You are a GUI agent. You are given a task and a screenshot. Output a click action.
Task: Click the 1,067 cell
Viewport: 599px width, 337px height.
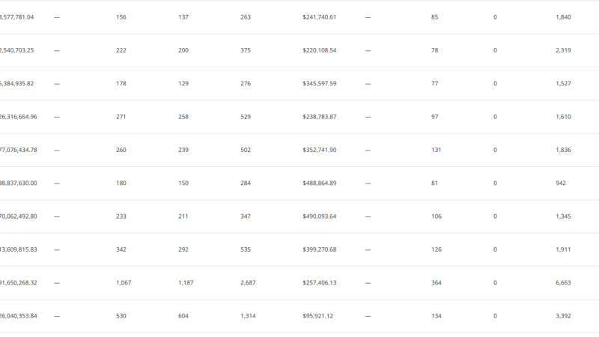124,283
